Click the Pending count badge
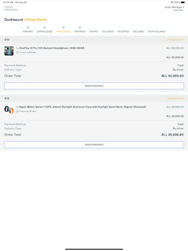188x251 pixels. coord(28,28)
